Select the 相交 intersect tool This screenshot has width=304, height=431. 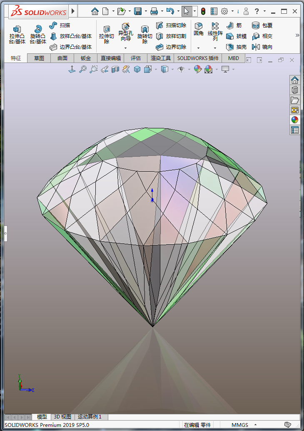pyautogui.click(x=262, y=36)
